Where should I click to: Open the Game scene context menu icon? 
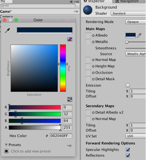(x=76, y=11)
